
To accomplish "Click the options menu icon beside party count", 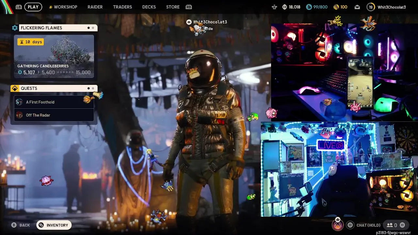I will coord(402,225).
